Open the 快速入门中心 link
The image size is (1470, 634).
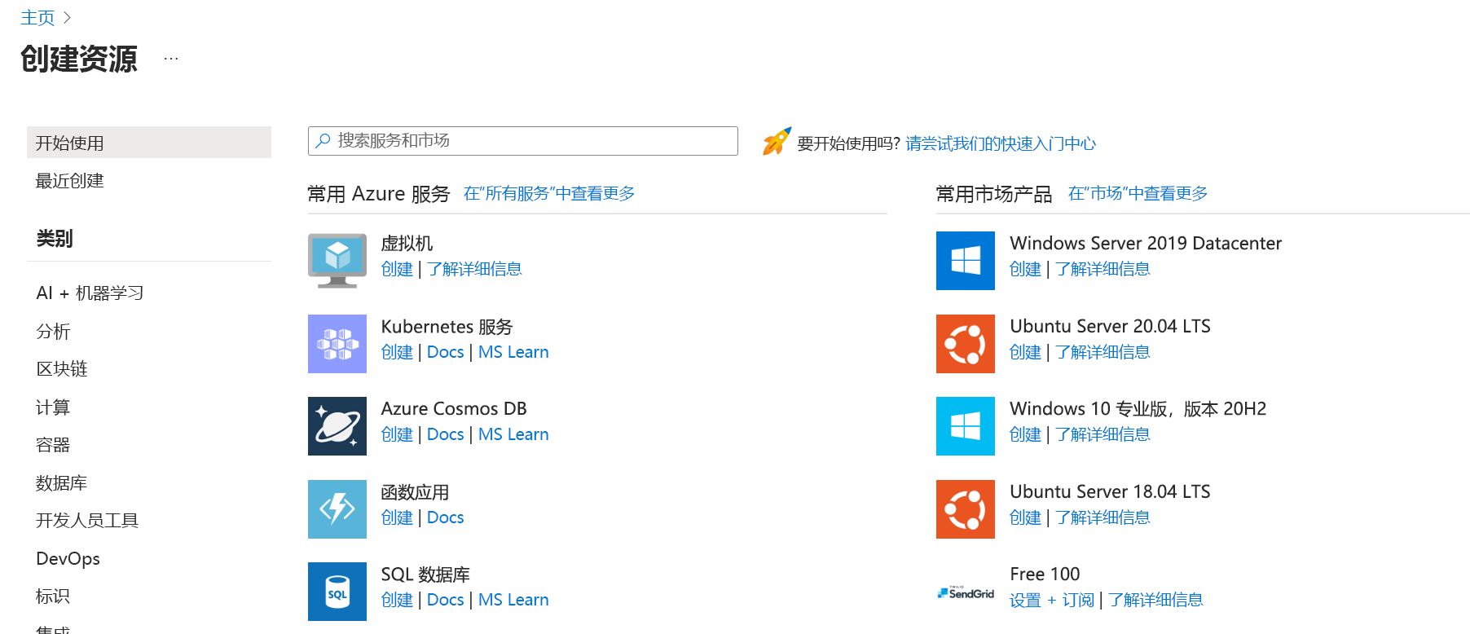point(1001,143)
